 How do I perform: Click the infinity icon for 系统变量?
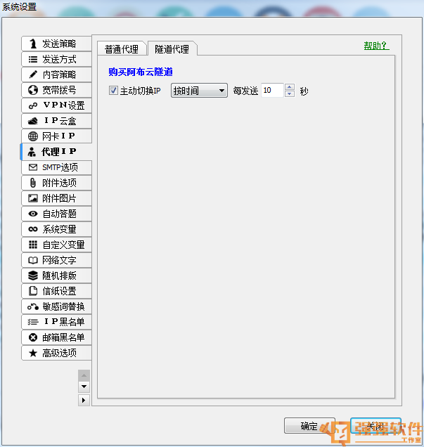click(33, 229)
